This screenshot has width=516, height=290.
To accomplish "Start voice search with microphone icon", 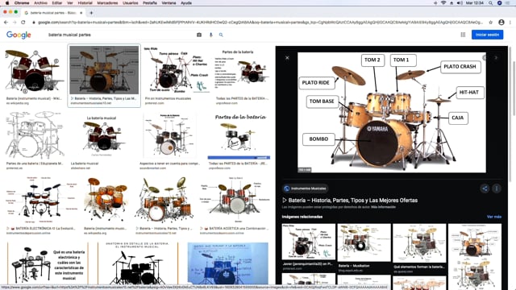I will tap(211, 35).
